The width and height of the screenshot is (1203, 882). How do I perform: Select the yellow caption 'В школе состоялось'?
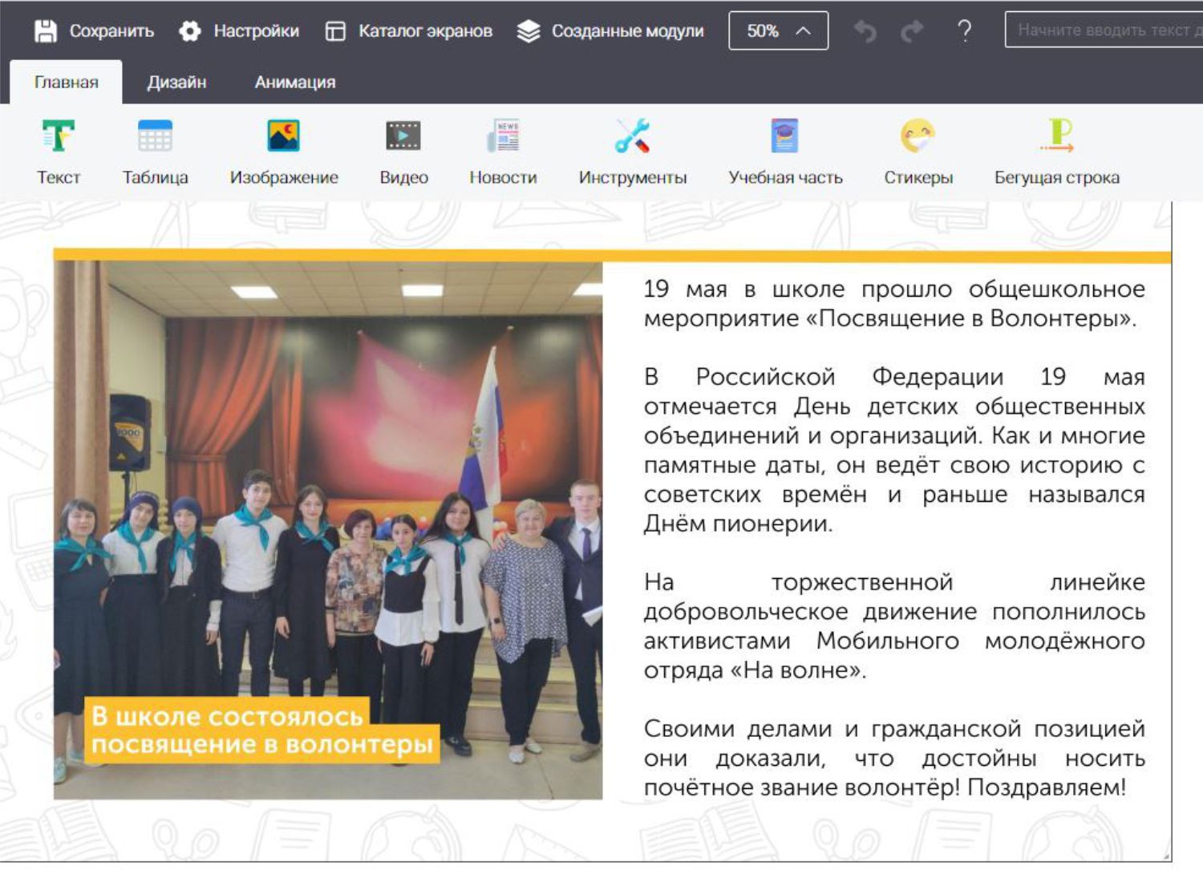(x=261, y=730)
